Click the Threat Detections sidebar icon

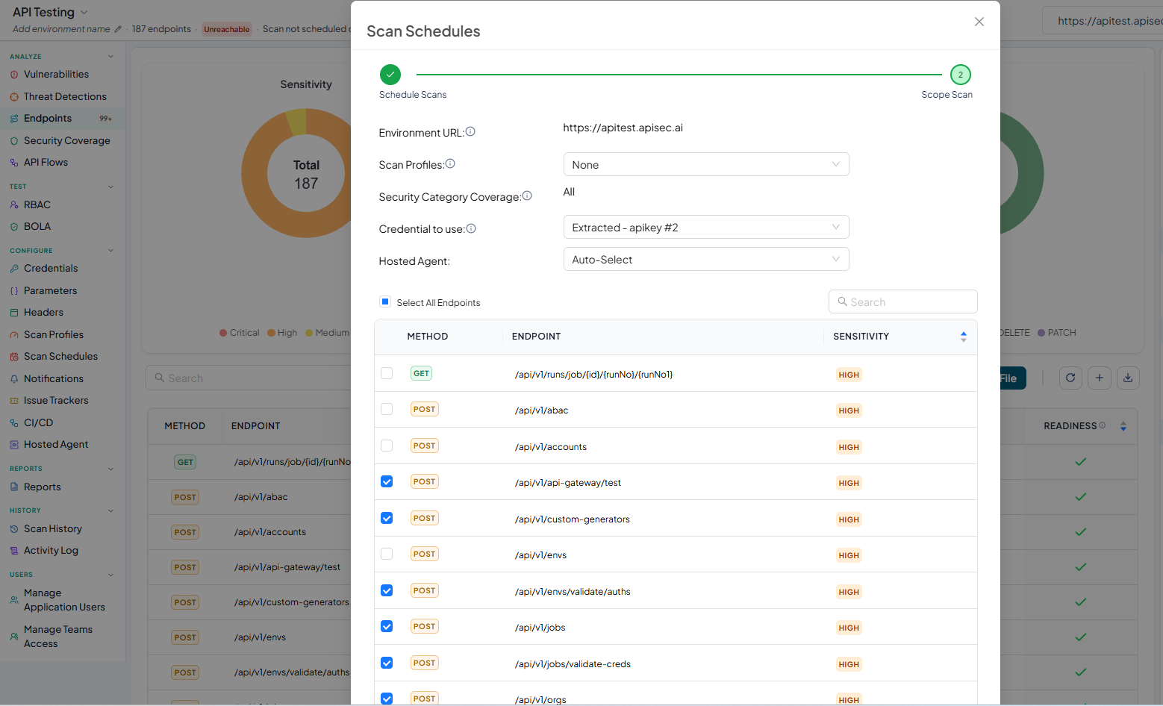(x=14, y=97)
